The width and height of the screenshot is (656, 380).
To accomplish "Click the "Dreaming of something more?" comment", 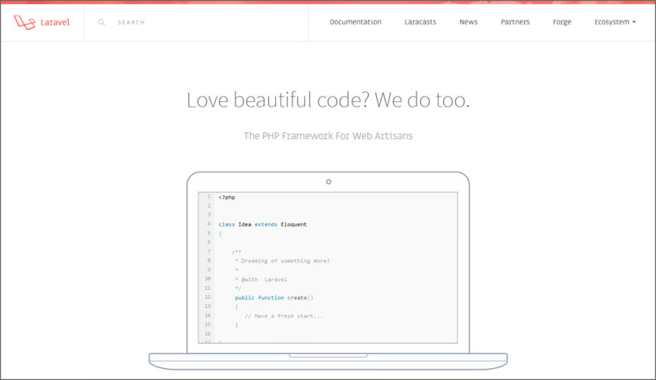I will click(282, 261).
